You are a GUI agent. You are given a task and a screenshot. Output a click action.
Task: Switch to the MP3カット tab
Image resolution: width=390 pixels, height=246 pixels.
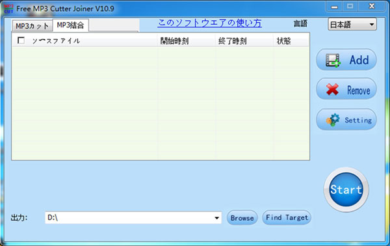pos(32,25)
